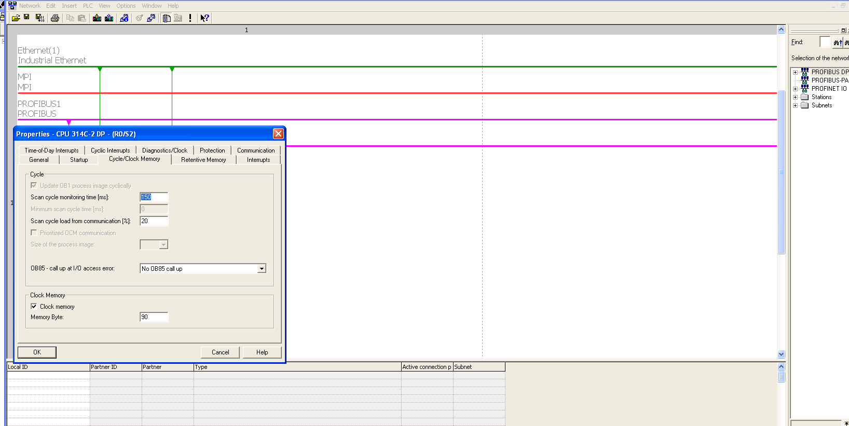Open the Network menu

[30, 6]
